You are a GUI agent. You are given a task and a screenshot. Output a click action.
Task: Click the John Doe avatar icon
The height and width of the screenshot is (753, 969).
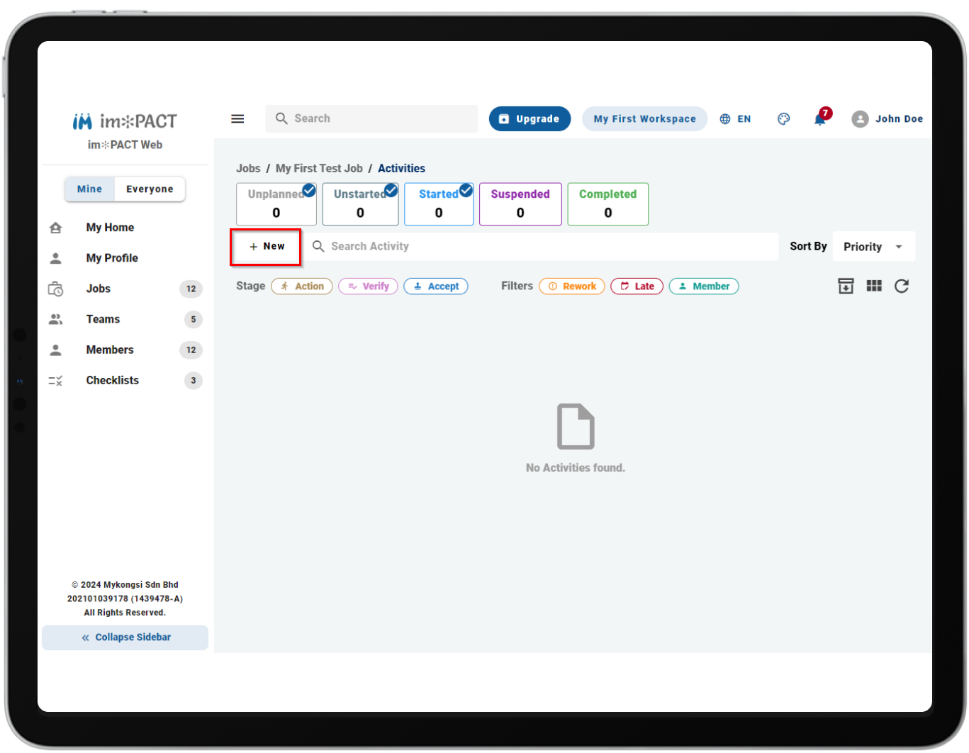(x=860, y=119)
